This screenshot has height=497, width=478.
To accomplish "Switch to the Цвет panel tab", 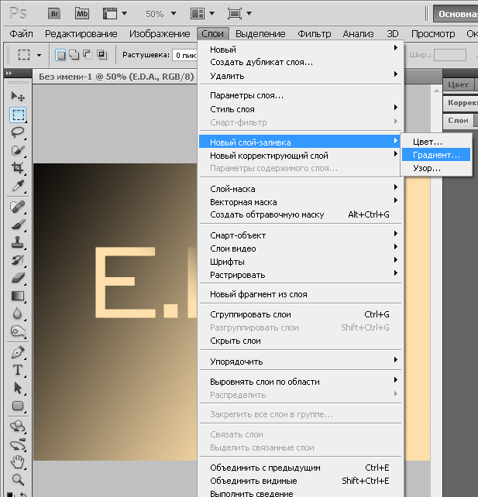I will point(458,85).
